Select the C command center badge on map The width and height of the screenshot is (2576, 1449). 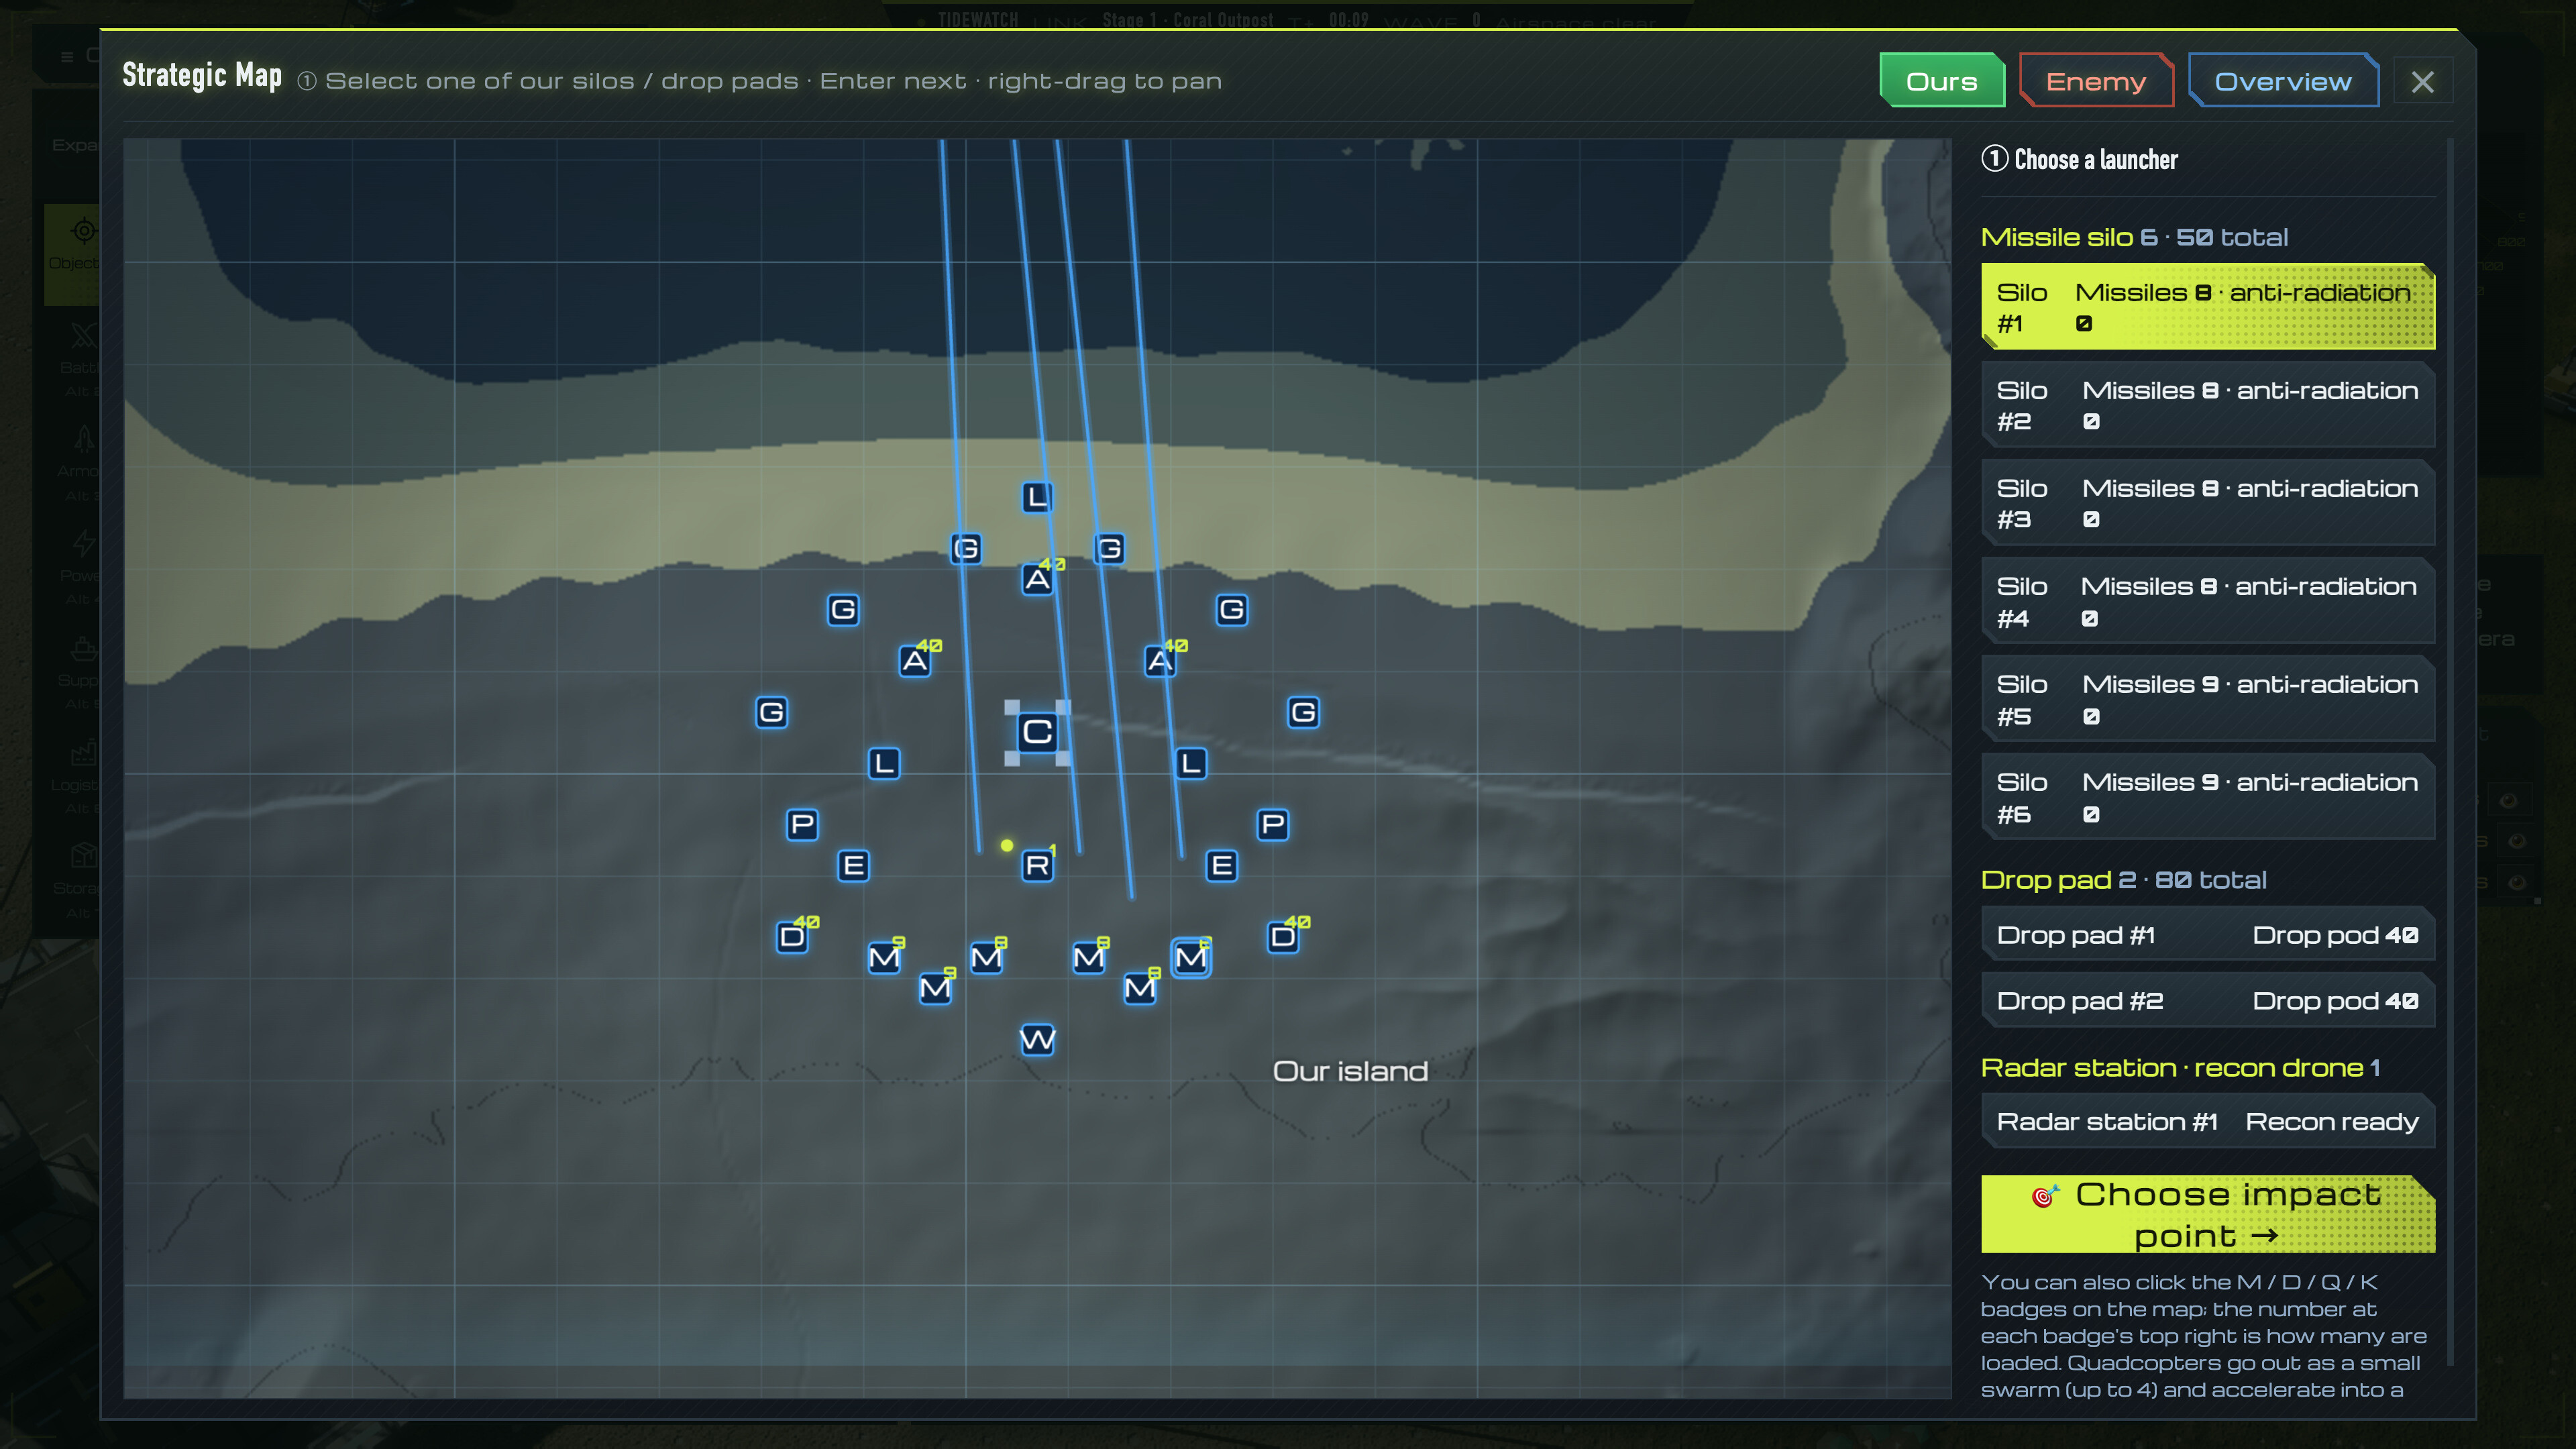pos(1037,732)
